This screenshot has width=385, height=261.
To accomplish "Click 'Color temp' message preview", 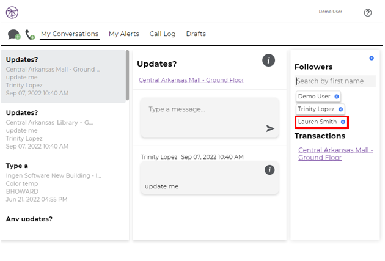I will tap(22, 183).
